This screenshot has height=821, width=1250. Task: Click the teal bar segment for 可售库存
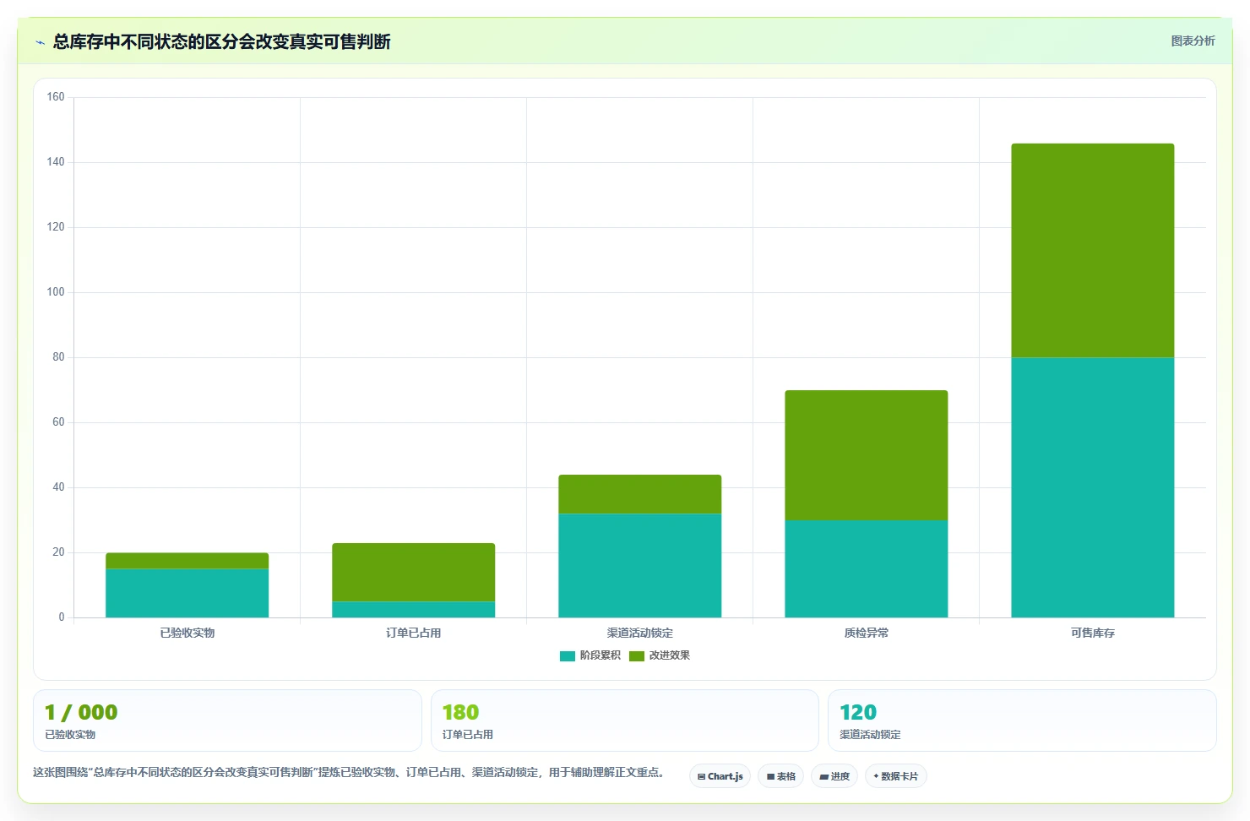[x=1093, y=487]
